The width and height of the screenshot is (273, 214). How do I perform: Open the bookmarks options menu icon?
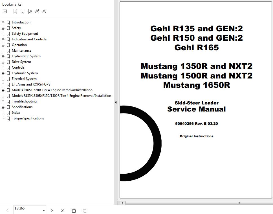(x=5, y=11)
